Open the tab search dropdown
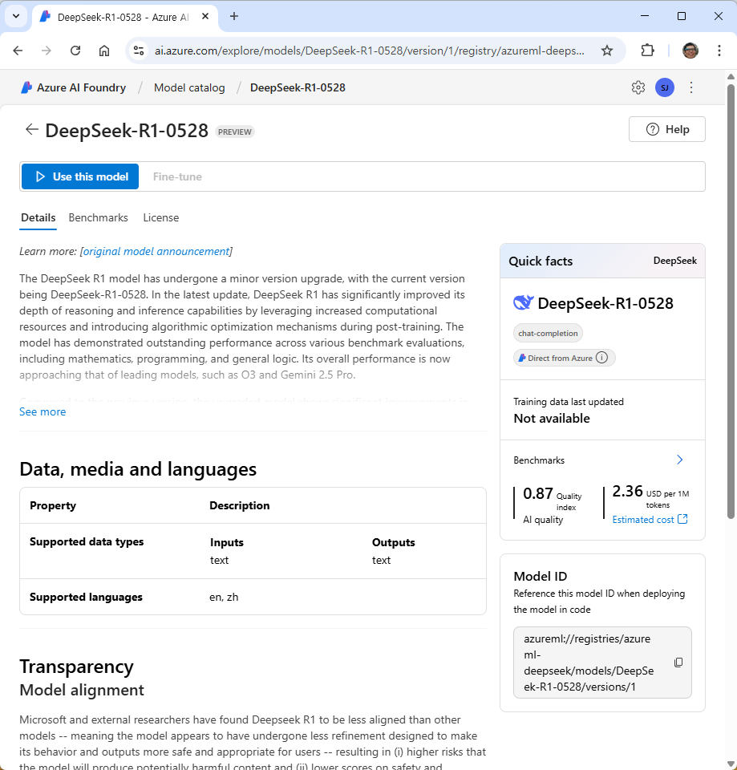Screen dimensions: 737x770 coord(16,16)
